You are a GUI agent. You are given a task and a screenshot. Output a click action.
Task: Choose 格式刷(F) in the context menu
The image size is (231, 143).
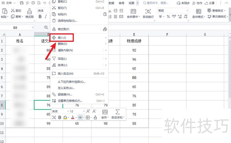[x=76, y=29]
